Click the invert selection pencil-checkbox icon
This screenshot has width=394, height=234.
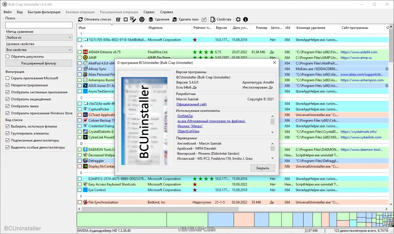tap(133, 19)
